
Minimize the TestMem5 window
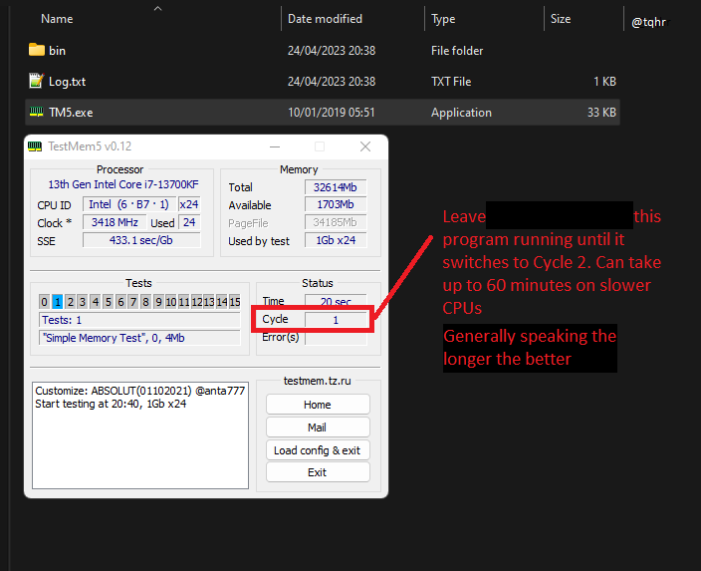[x=274, y=146]
